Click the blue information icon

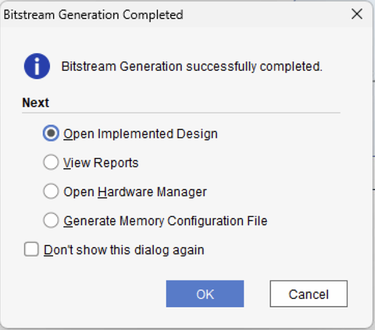36,66
